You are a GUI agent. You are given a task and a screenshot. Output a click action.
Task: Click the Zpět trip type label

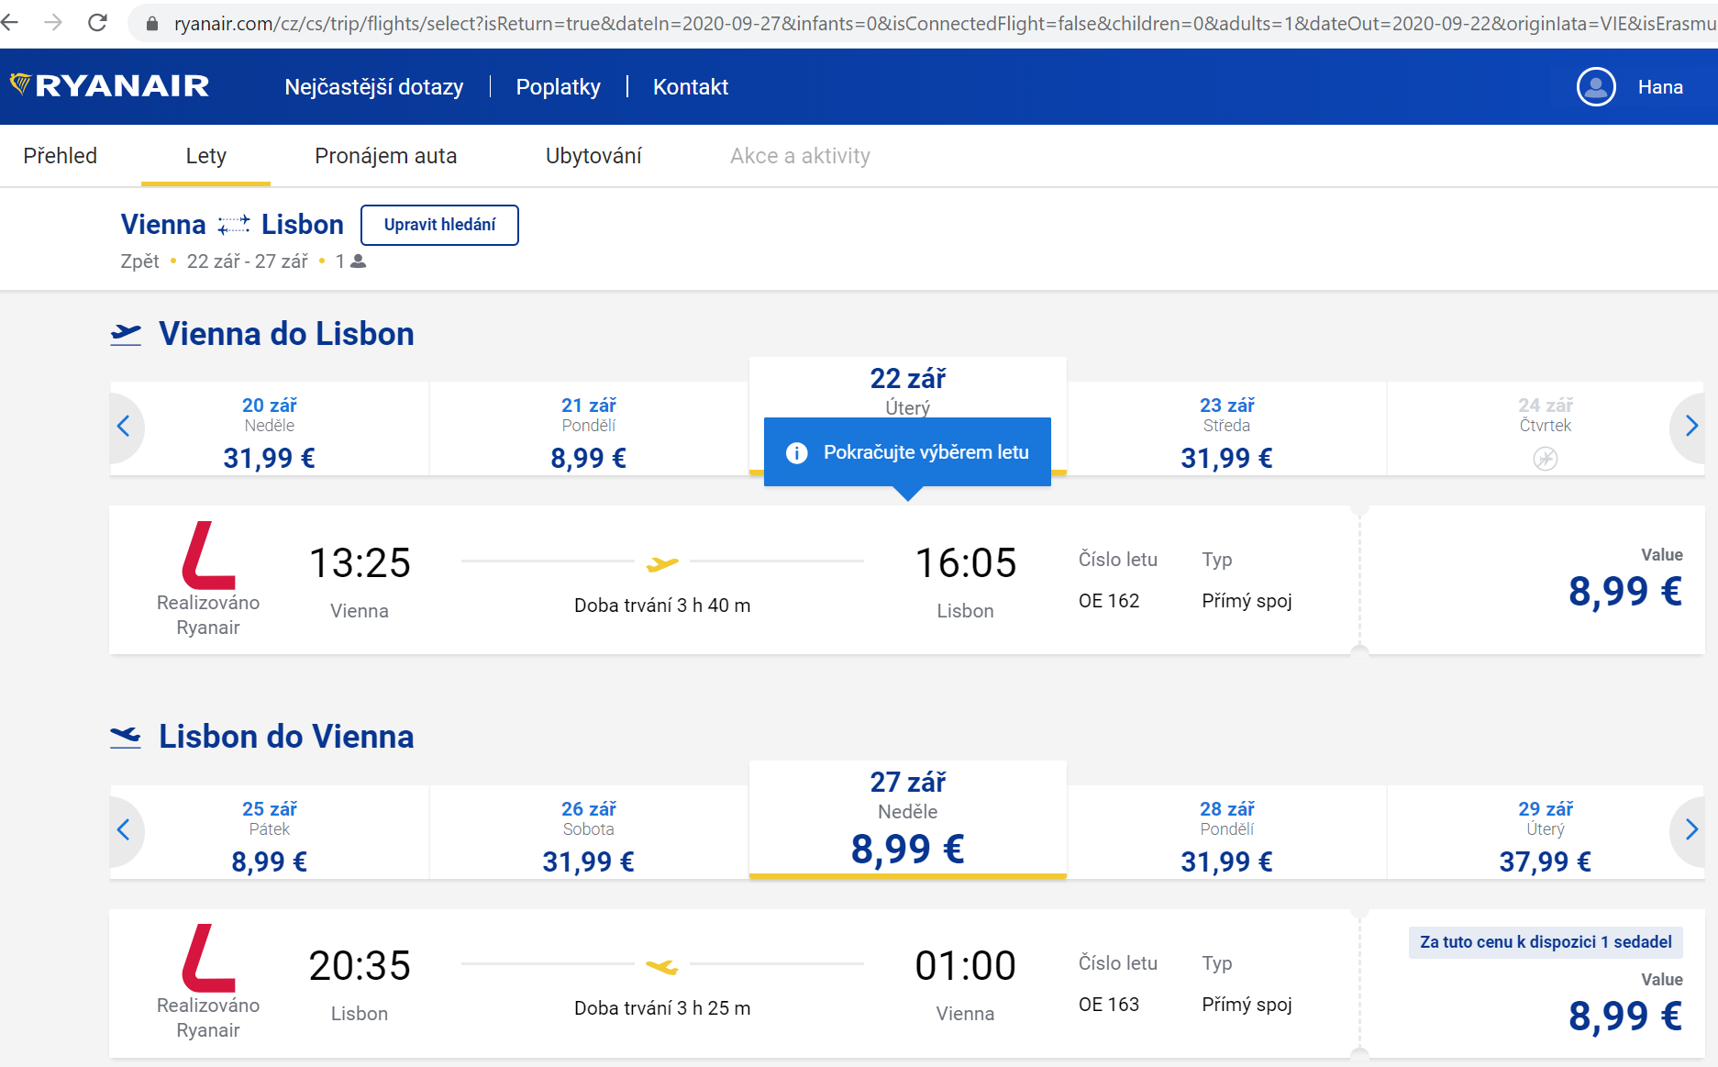[140, 261]
